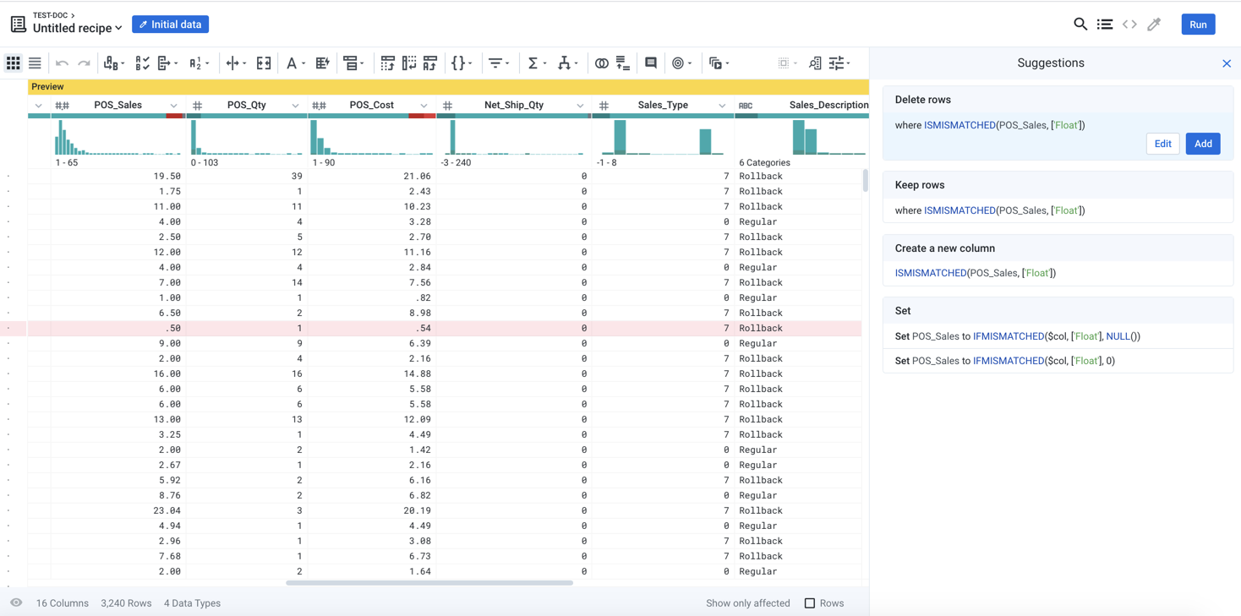This screenshot has height=616, width=1241.
Task: Open the recipe list icon
Action: click(x=1105, y=25)
